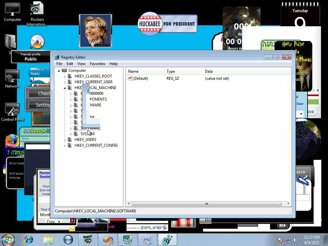Click the SYSTEM key folder icon
The width and height of the screenshot is (328, 246).
coord(76,134)
